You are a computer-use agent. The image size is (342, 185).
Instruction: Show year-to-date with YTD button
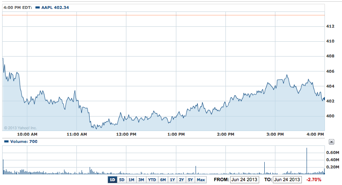click(152, 180)
